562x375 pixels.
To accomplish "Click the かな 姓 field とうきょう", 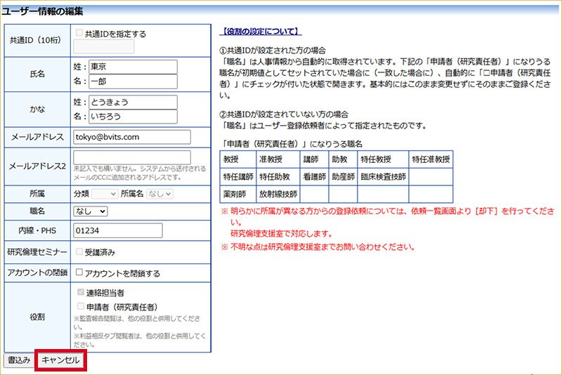I will (x=133, y=102).
